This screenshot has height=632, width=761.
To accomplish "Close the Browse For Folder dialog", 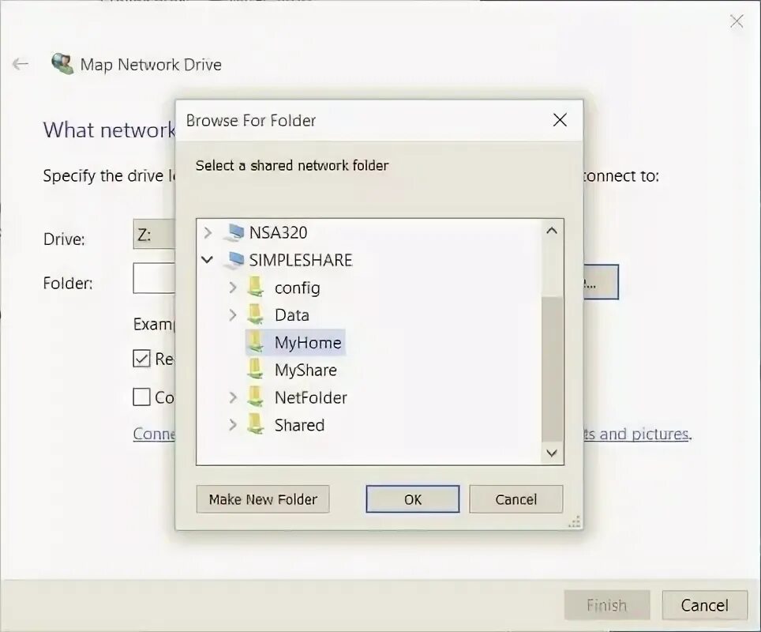I will point(560,120).
